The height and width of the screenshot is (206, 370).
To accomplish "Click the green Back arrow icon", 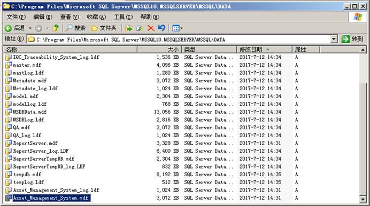I will pos(8,28).
